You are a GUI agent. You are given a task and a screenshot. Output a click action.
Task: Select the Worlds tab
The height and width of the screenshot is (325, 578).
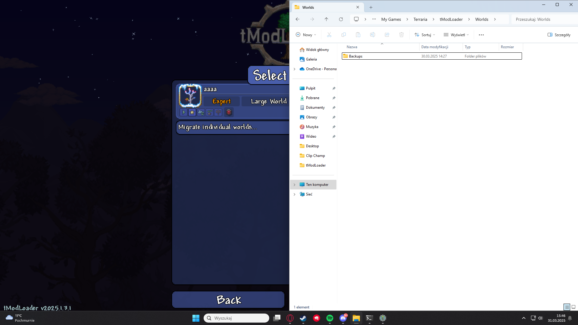(x=328, y=7)
